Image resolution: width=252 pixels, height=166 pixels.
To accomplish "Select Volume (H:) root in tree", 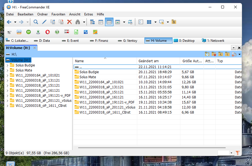I will (x=18, y=60).
